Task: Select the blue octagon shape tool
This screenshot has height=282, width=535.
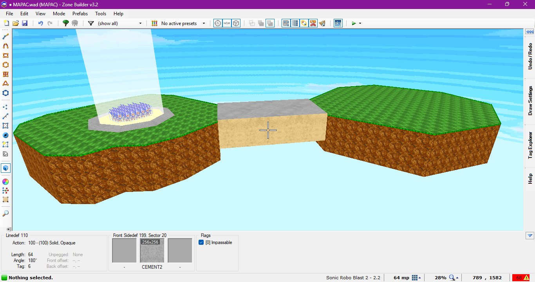Action: coord(5,93)
